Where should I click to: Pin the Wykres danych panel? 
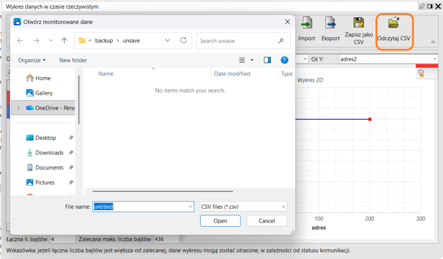(421, 6)
